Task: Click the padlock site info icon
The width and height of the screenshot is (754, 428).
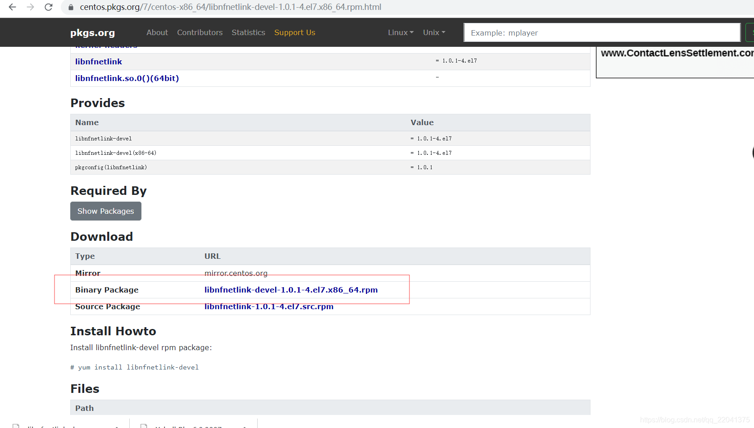Action: coord(71,7)
